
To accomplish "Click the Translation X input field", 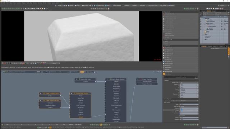I will click(x=189, y=94).
